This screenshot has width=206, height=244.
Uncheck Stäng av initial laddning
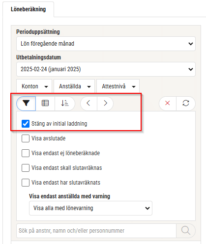[x=26, y=124]
